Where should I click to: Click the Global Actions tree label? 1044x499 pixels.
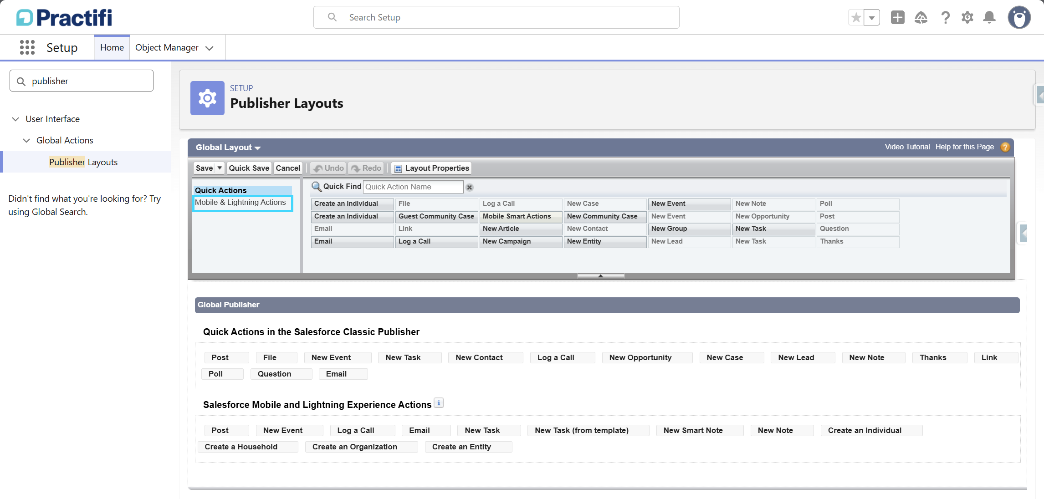point(65,140)
